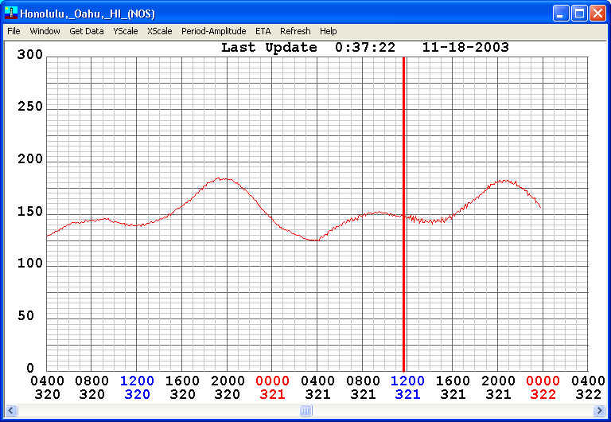Screen dimensions: 611x422
Task: Click the horizontal scrollbar thumb
Action: 305,410
